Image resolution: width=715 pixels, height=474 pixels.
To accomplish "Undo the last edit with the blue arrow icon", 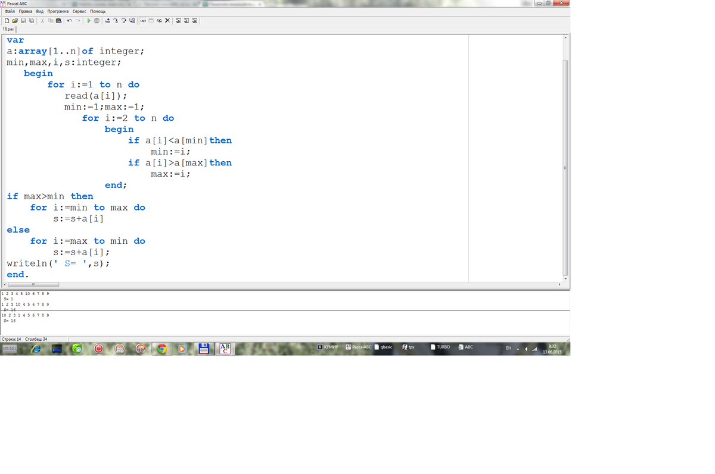I will [x=70, y=21].
